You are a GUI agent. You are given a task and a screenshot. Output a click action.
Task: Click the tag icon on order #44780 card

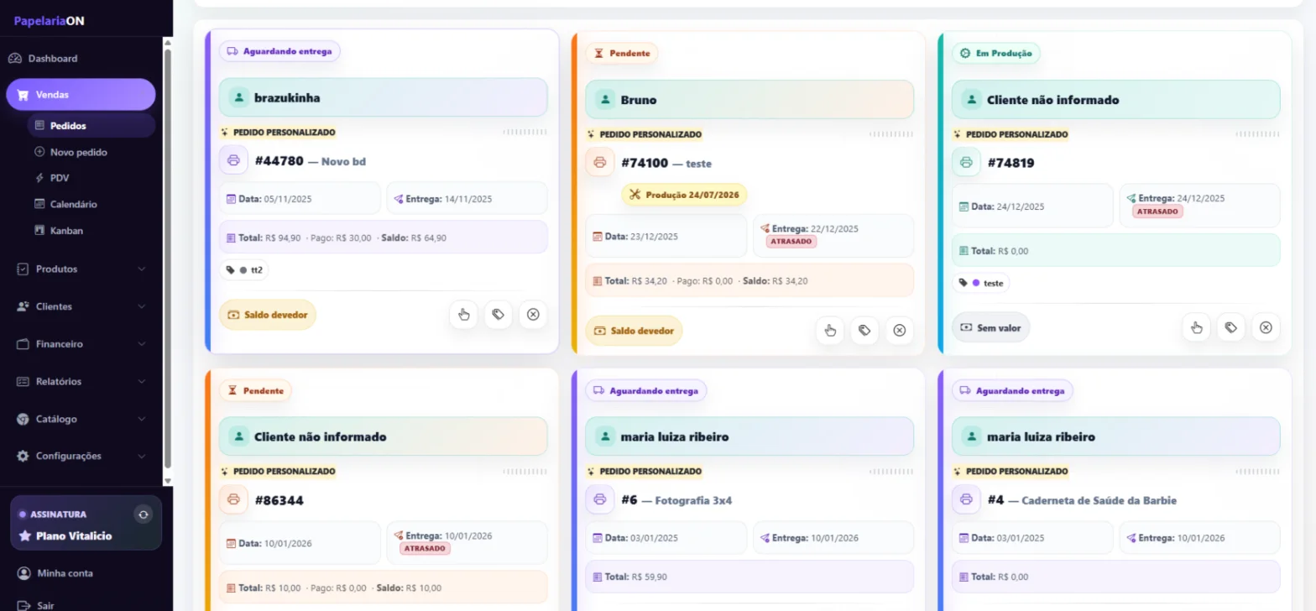[498, 315]
